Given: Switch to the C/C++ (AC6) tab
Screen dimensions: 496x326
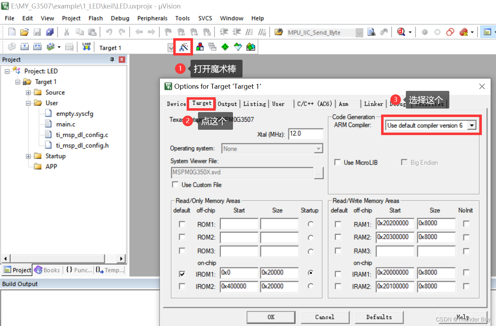Looking at the screenshot, I should [314, 104].
